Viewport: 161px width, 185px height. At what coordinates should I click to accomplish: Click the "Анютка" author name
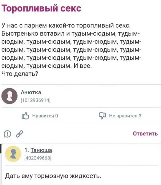[x=31, y=93]
